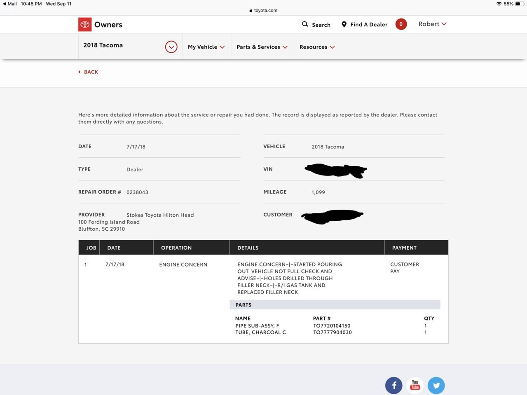The image size is (527, 395).
Task: Click the PIPE SUB-ASSY, F part name
Action: point(257,325)
